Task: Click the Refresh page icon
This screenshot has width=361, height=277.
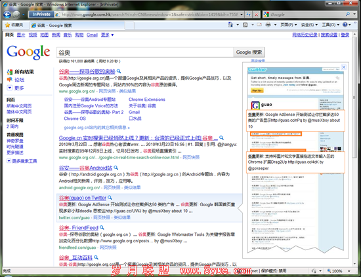Action: 248,14
